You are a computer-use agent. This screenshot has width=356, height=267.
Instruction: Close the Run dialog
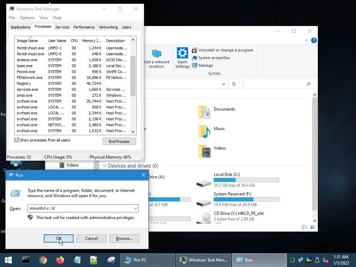tap(143, 175)
